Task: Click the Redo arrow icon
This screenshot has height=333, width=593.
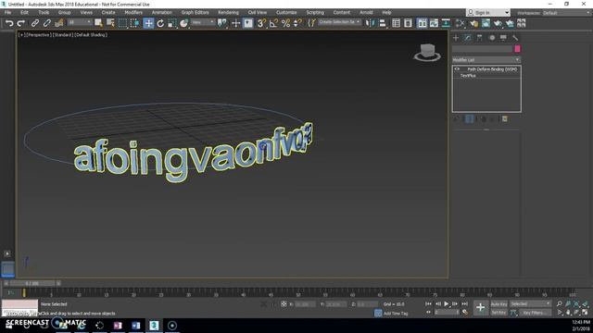Action: point(21,23)
